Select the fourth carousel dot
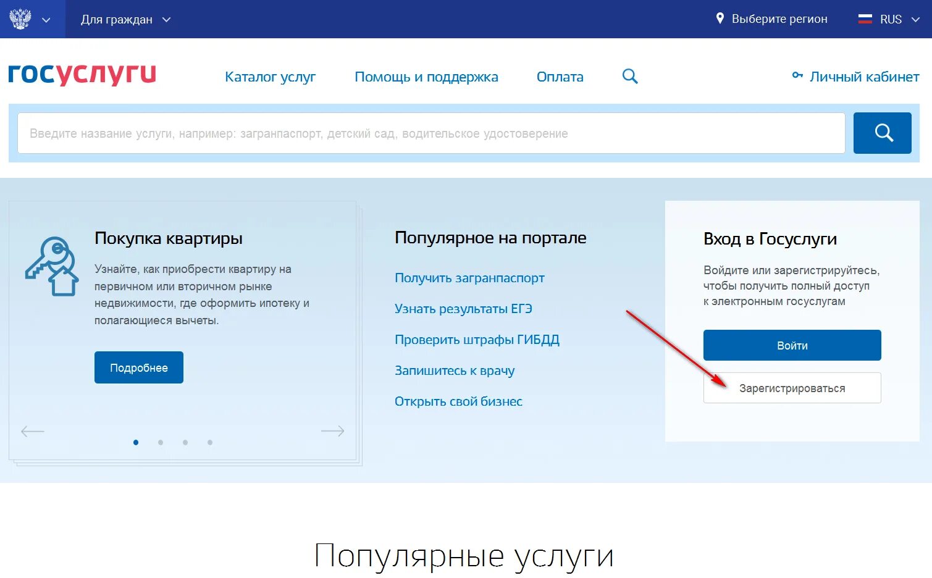 coord(210,442)
